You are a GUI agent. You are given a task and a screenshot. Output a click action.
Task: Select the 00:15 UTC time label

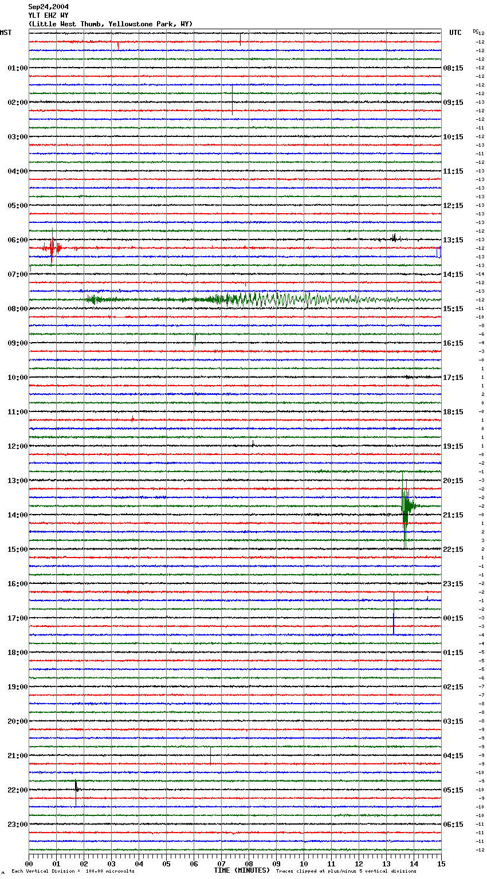click(453, 618)
